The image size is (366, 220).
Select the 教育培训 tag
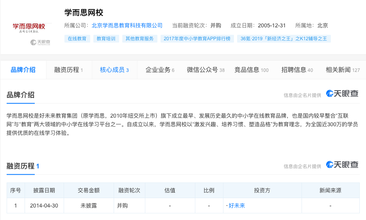(x=106, y=39)
